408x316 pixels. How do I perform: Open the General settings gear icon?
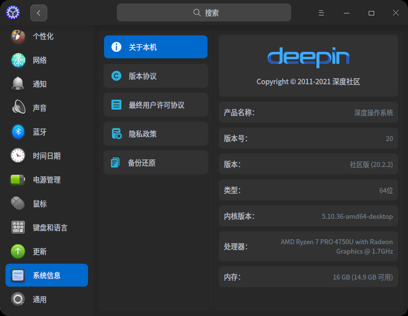[x=18, y=299]
